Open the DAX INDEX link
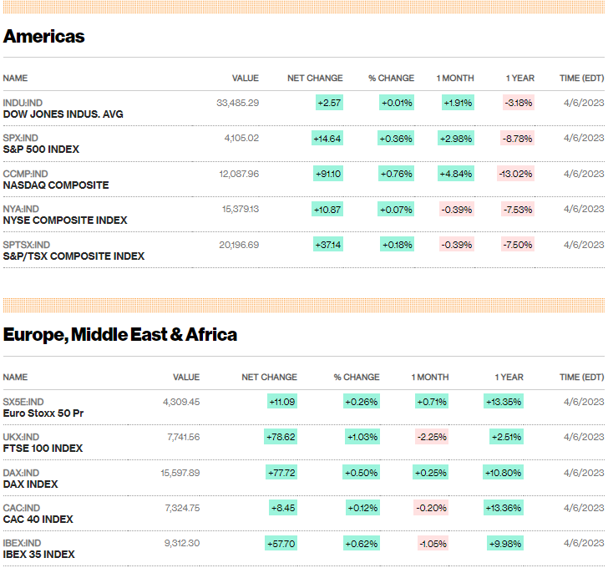Screen dimensions: 608x568 point(31,484)
